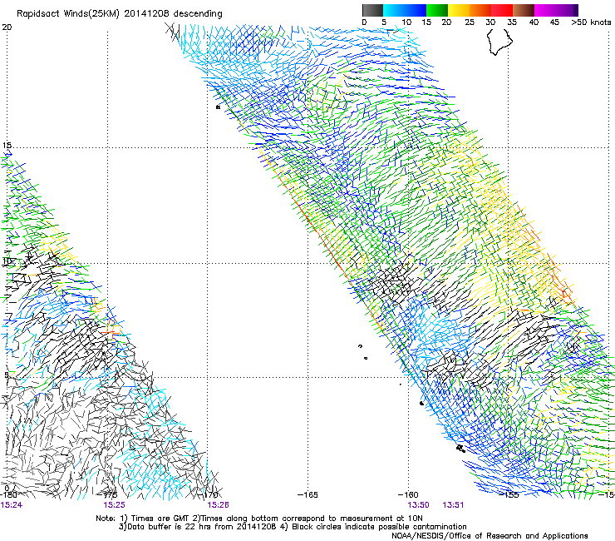Click the '30' legend scale label
This screenshot has width=615, height=541.
[490, 22]
